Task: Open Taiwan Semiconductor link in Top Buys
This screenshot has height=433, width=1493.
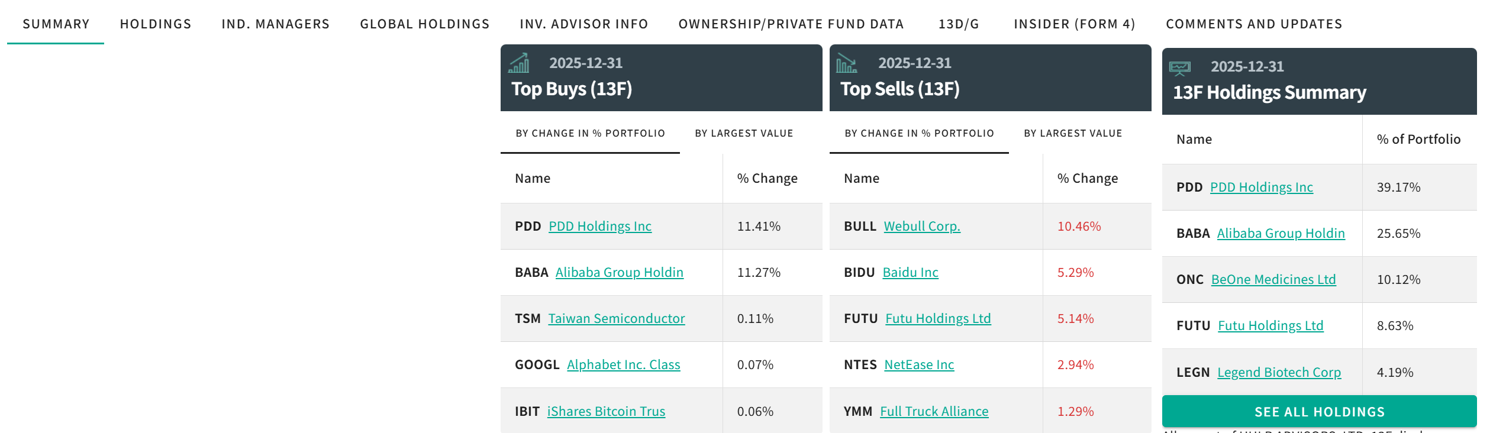Action: [x=616, y=319]
